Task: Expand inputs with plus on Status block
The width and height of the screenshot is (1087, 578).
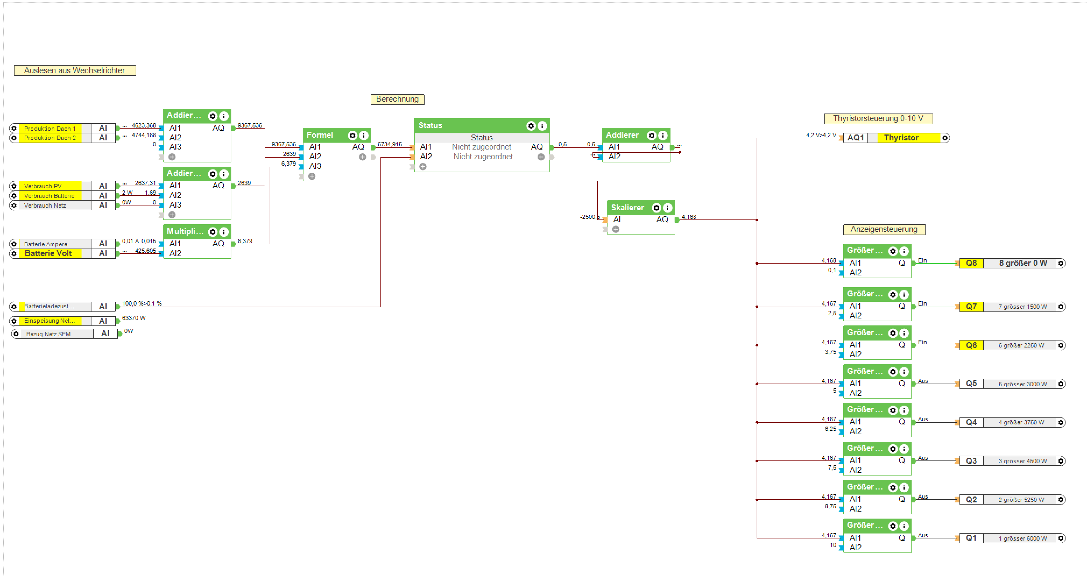Action: [423, 167]
